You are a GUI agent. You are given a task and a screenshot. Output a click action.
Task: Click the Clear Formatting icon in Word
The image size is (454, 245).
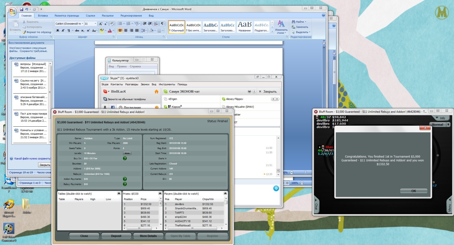(112, 24)
